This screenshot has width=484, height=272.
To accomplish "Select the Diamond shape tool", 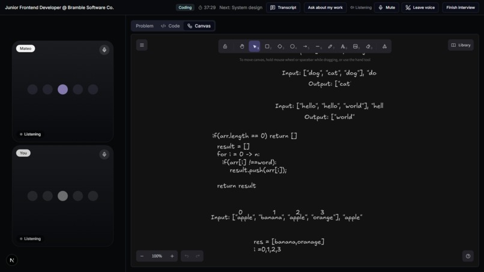I will point(280,46).
